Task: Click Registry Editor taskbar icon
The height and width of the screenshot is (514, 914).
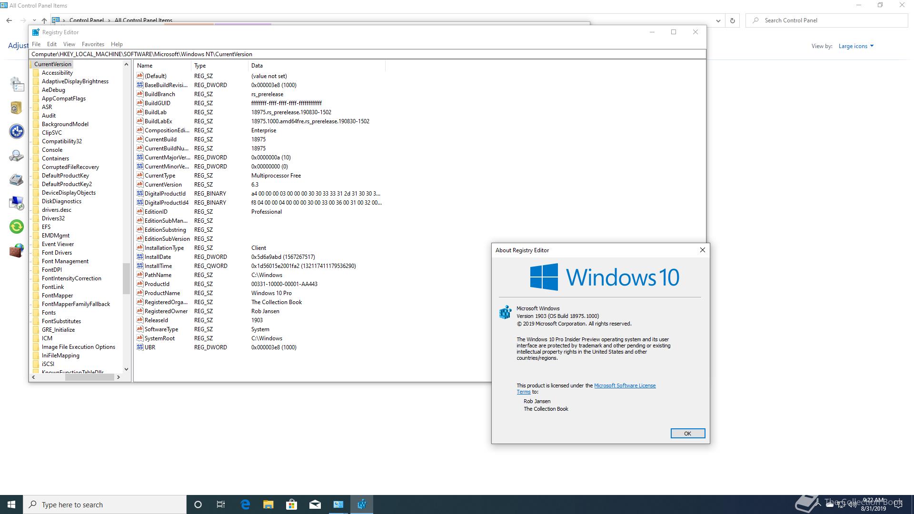Action: pos(362,504)
